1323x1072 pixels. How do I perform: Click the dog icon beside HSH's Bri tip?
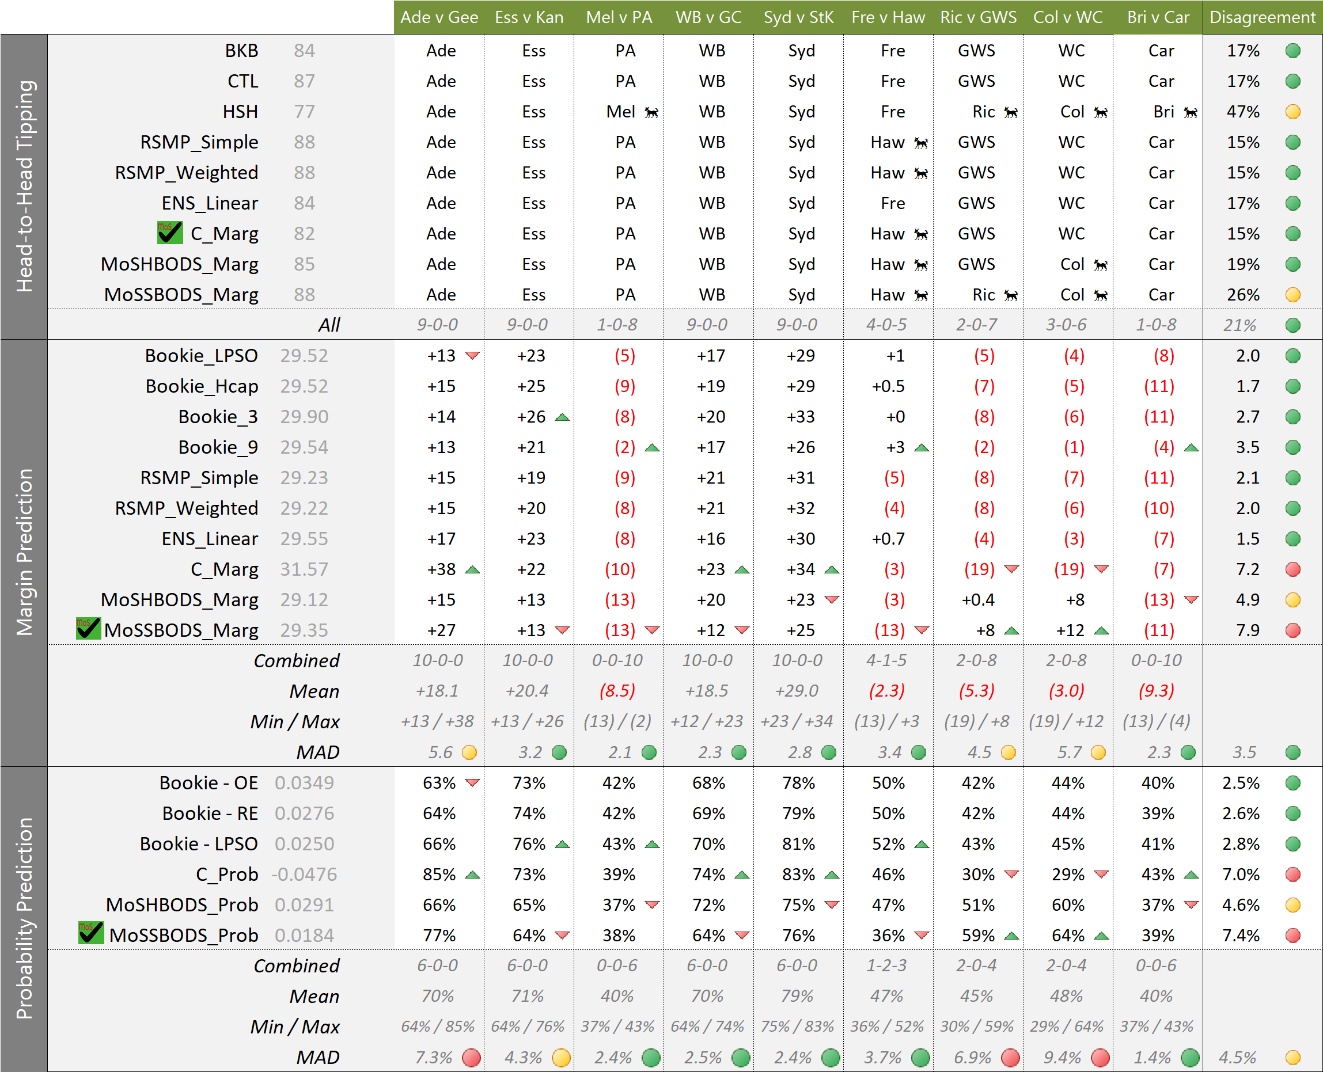(x=1190, y=112)
